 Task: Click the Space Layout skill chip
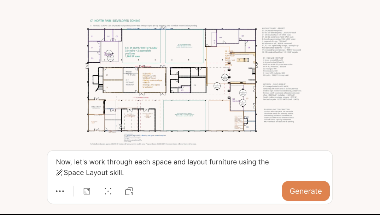pyautogui.click(x=90, y=173)
